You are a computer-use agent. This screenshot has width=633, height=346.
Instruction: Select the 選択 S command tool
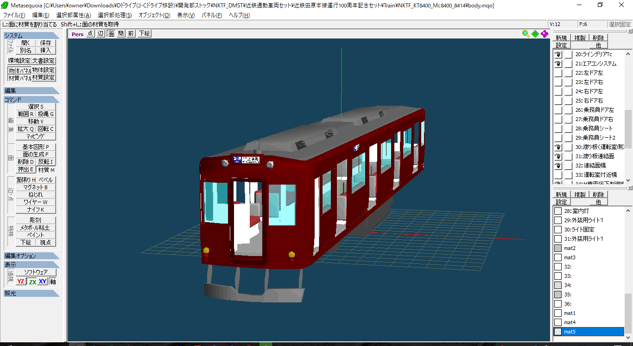36,107
